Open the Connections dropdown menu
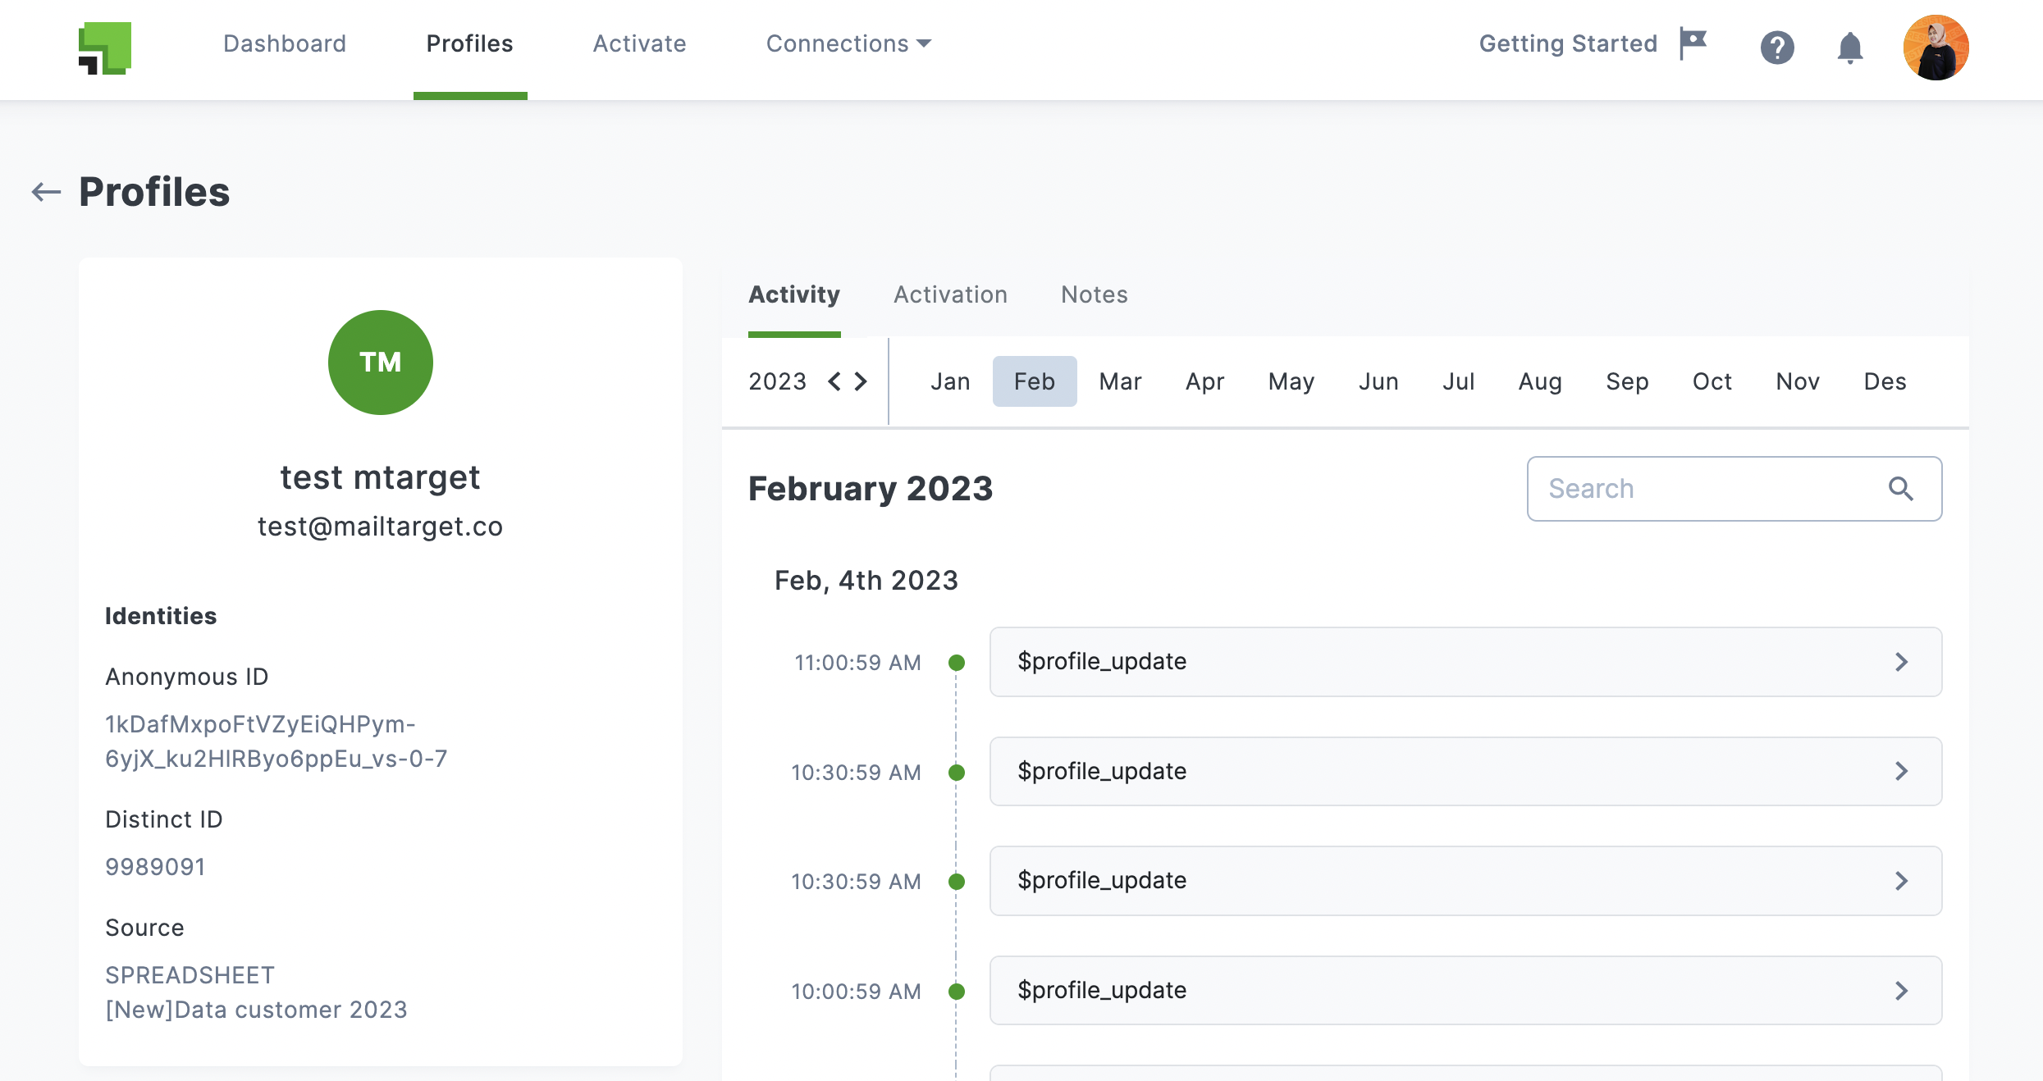The height and width of the screenshot is (1081, 2043). point(848,43)
